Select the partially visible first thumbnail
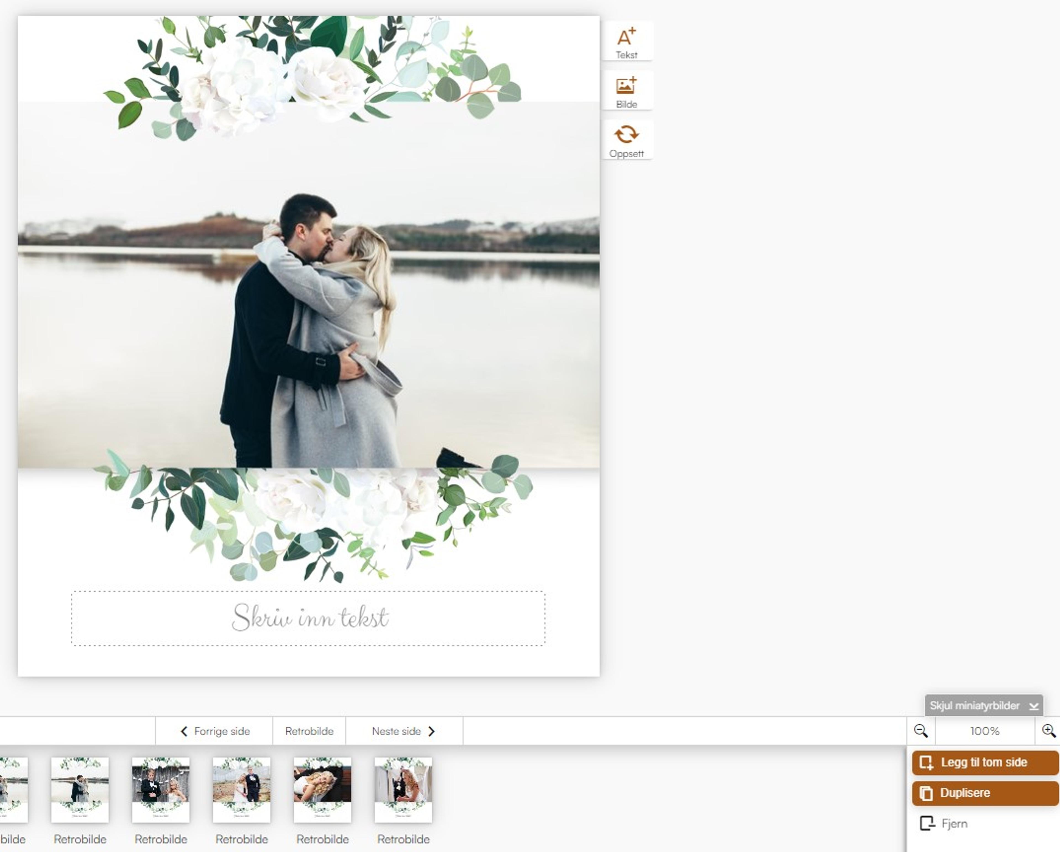 (13, 790)
